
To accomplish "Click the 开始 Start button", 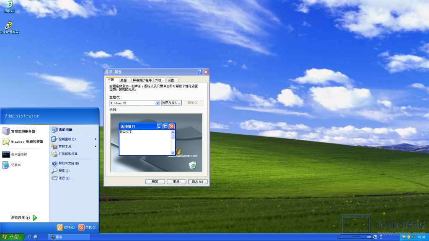I will 12,237.
